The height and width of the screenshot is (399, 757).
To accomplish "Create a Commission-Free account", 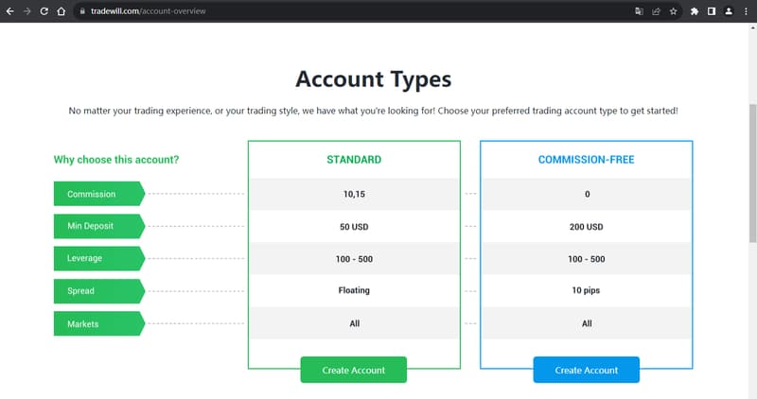I will (x=586, y=370).
